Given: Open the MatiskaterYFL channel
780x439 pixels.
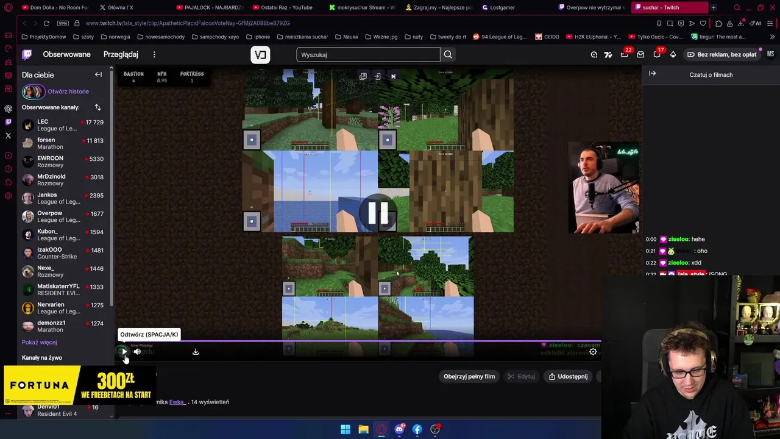Looking at the screenshot, I should [x=63, y=290].
